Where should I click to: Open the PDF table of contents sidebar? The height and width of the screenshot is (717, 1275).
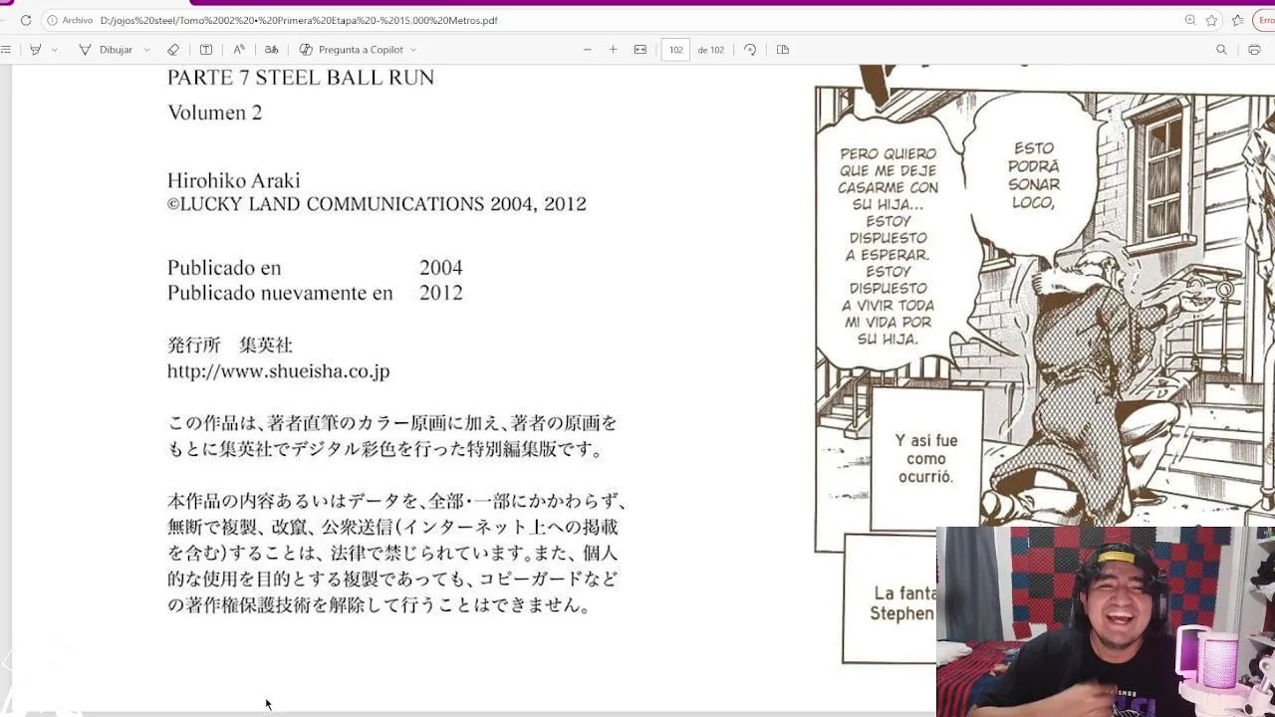tap(5, 50)
